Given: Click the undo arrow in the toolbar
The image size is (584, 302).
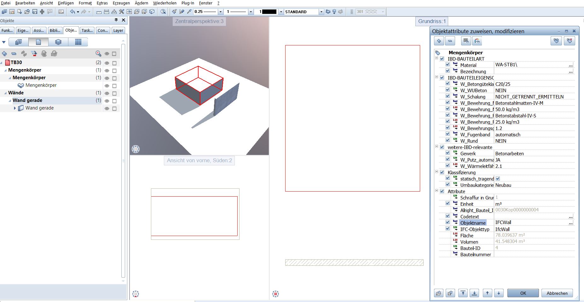Looking at the screenshot, I should pos(72,12).
